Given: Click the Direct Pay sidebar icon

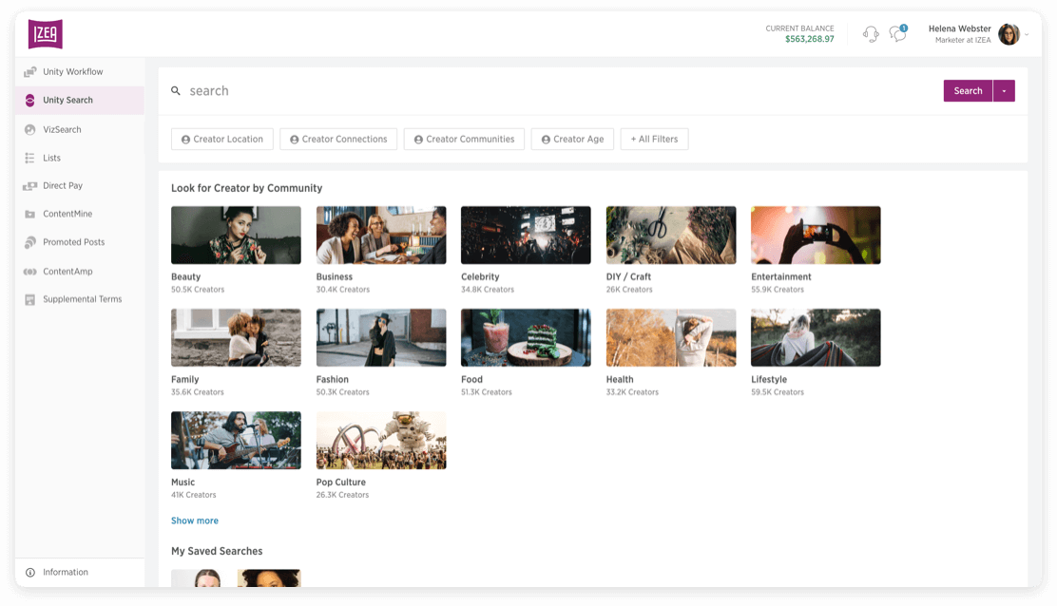Looking at the screenshot, I should click(30, 186).
